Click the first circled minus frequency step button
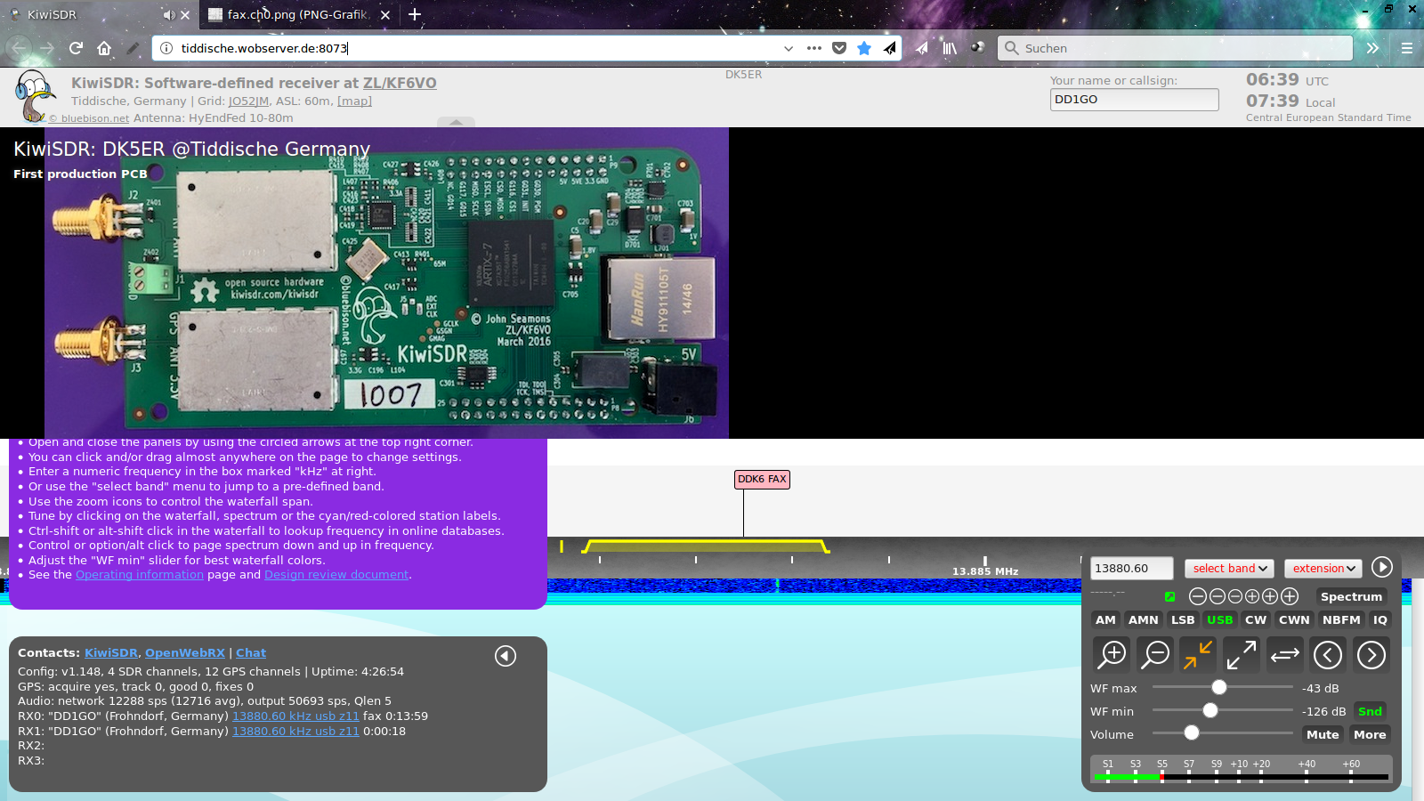Image resolution: width=1424 pixels, height=801 pixels. [1198, 596]
